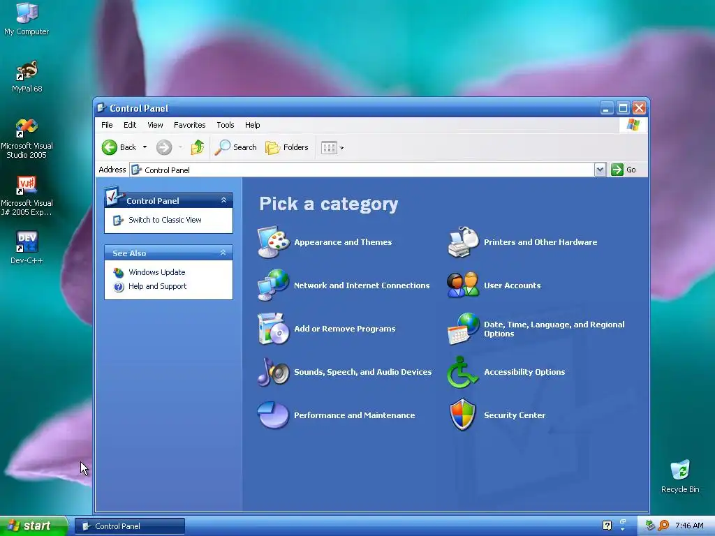Click the Windows Update icon in See Also
This screenshot has height=536, width=715.
point(119,273)
